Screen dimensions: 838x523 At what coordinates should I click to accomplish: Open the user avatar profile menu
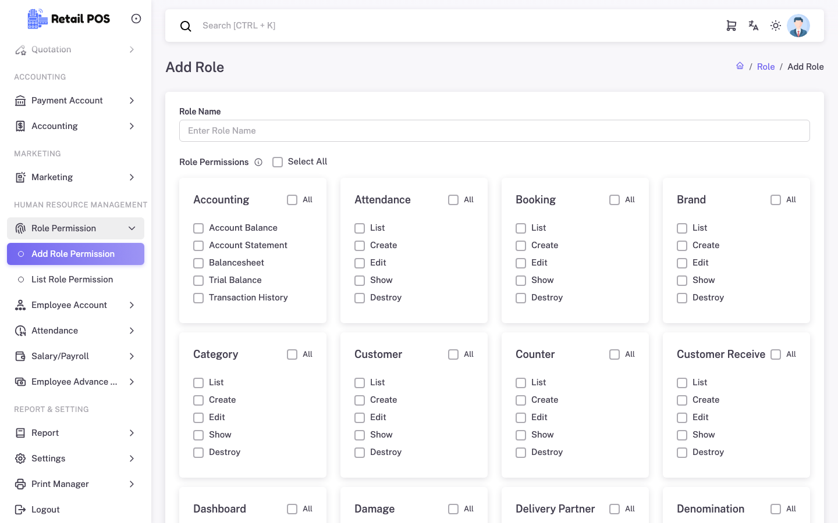click(798, 26)
